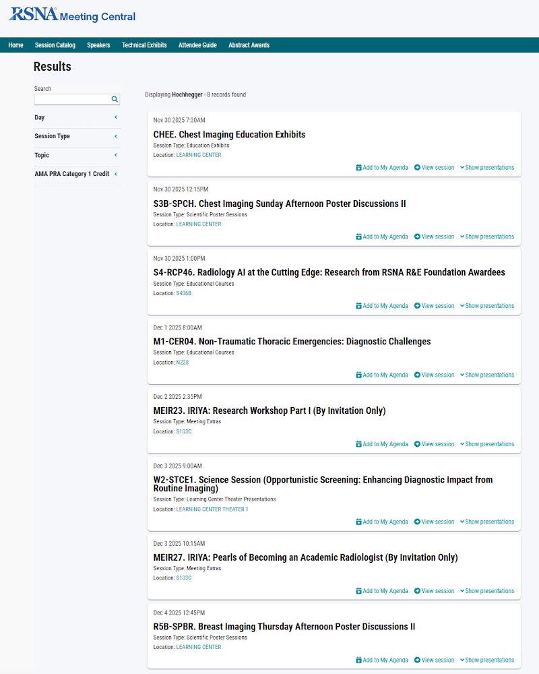Show presentations for MEIR27 session

[x=487, y=591]
